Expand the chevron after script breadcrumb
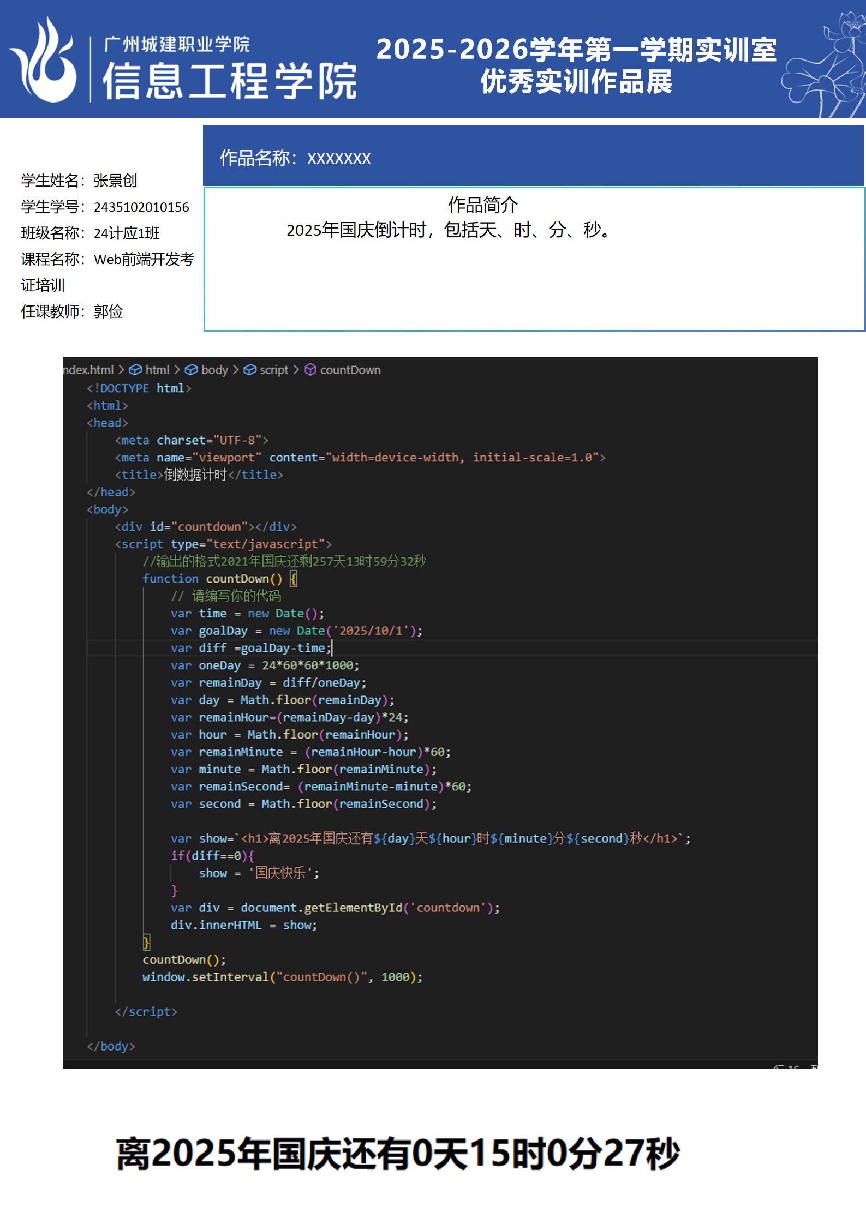The height and width of the screenshot is (1224, 866). [296, 370]
